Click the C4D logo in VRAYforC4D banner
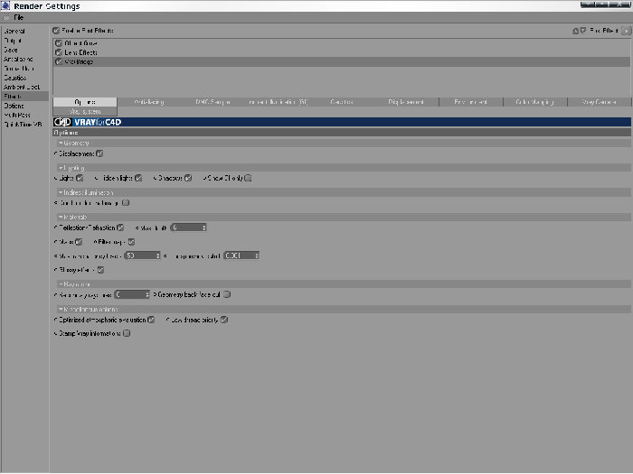 click(62, 122)
